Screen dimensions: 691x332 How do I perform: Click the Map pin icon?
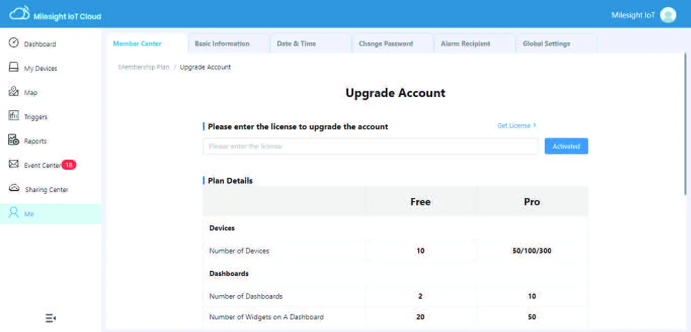click(x=14, y=91)
